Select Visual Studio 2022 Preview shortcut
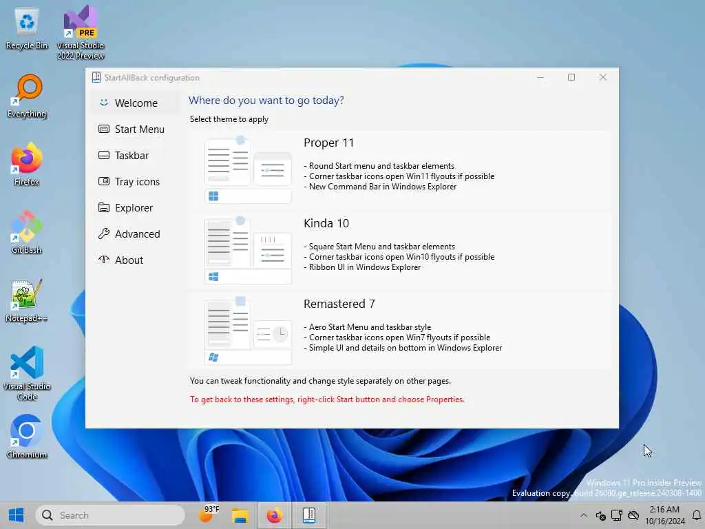 (81, 32)
